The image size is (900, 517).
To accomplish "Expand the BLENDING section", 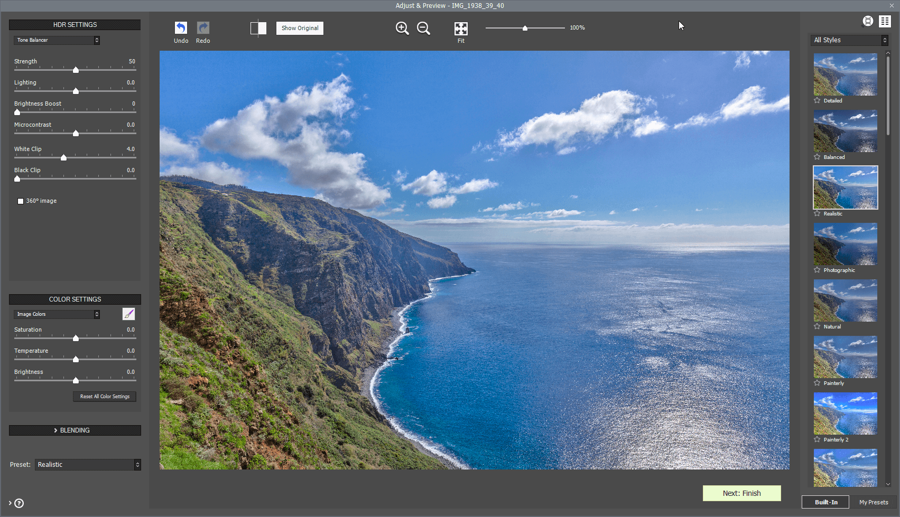I will pyautogui.click(x=75, y=430).
